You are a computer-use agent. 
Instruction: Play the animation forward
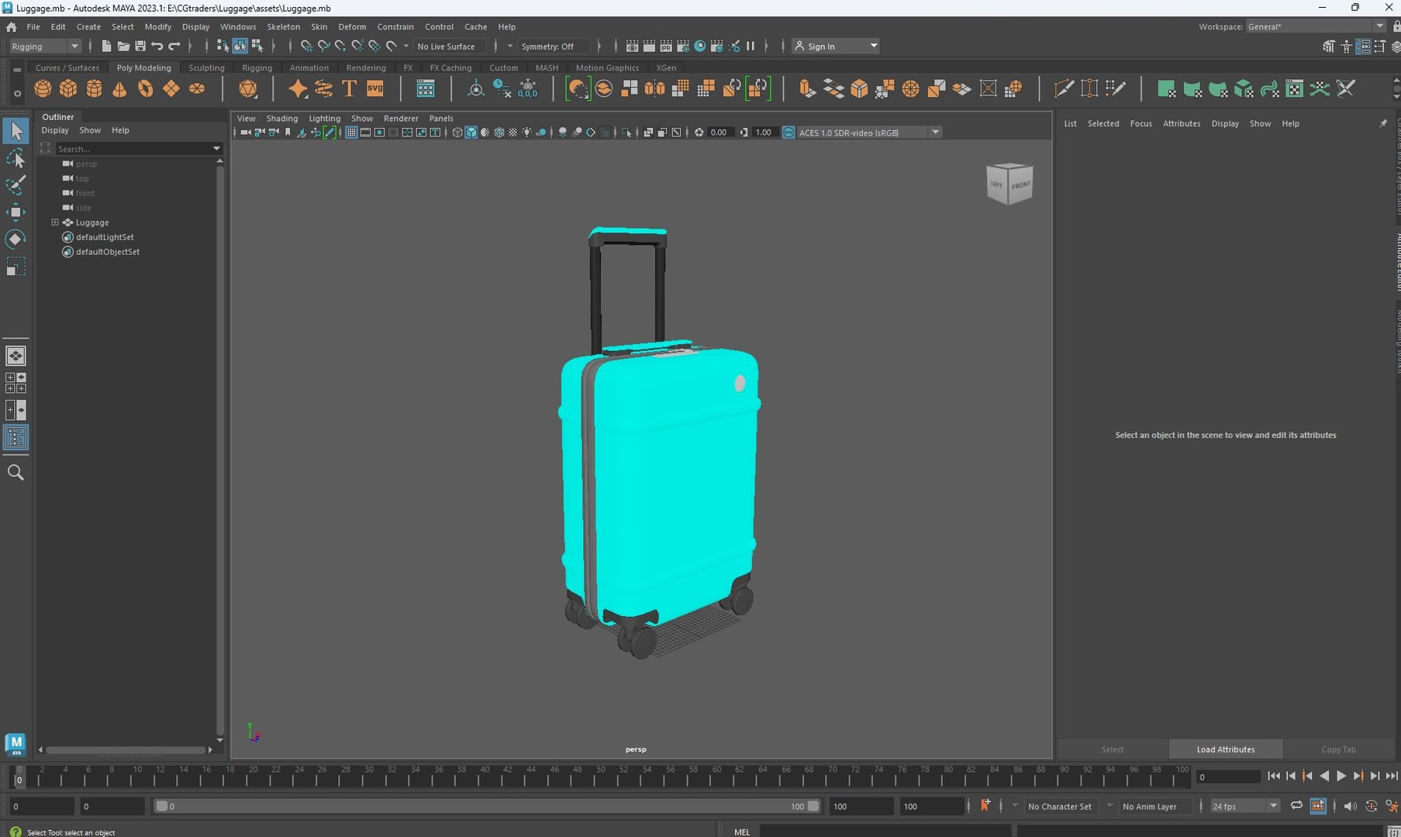[x=1341, y=776]
